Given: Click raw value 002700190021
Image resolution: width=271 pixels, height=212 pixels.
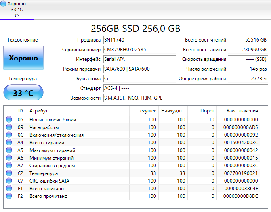Looking at the screenshot, I should (241, 173).
